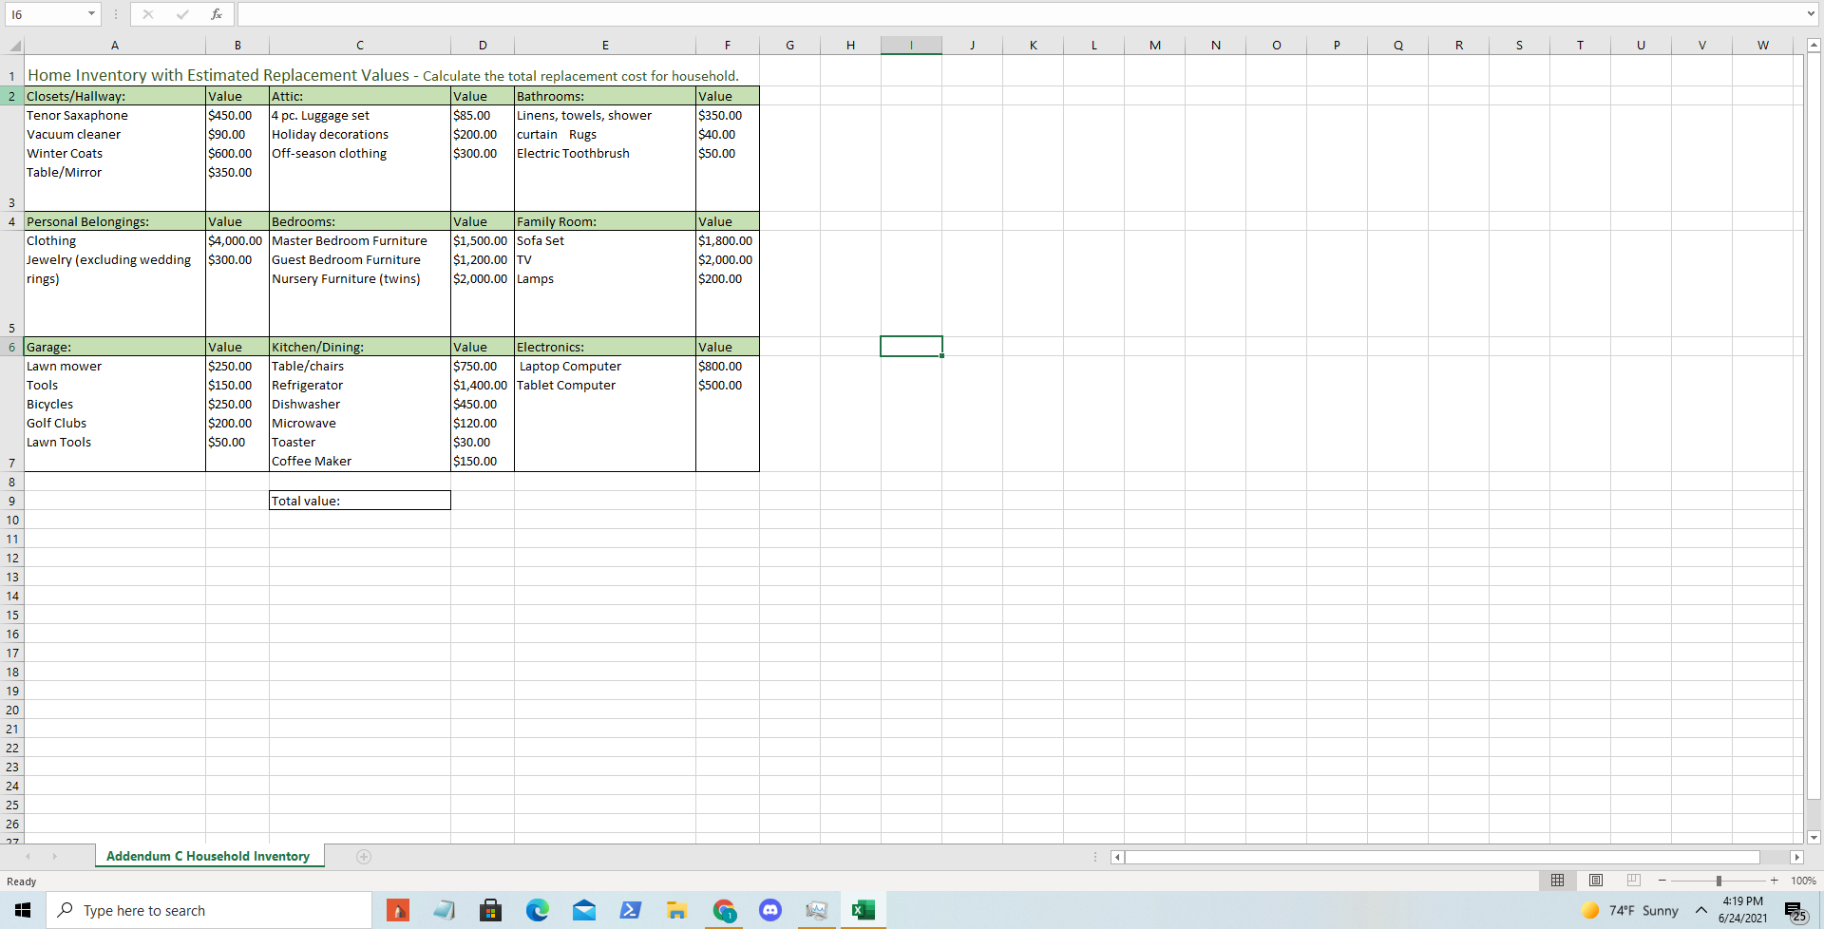1824x929 pixels.
Task: Switch to Normal view in the status bar
Action: (1558, 881)
